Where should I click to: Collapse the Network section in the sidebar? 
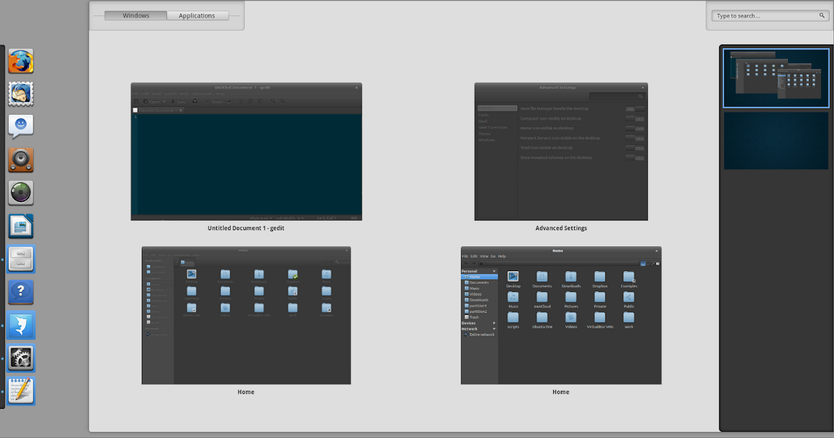[x=494, y=329]
